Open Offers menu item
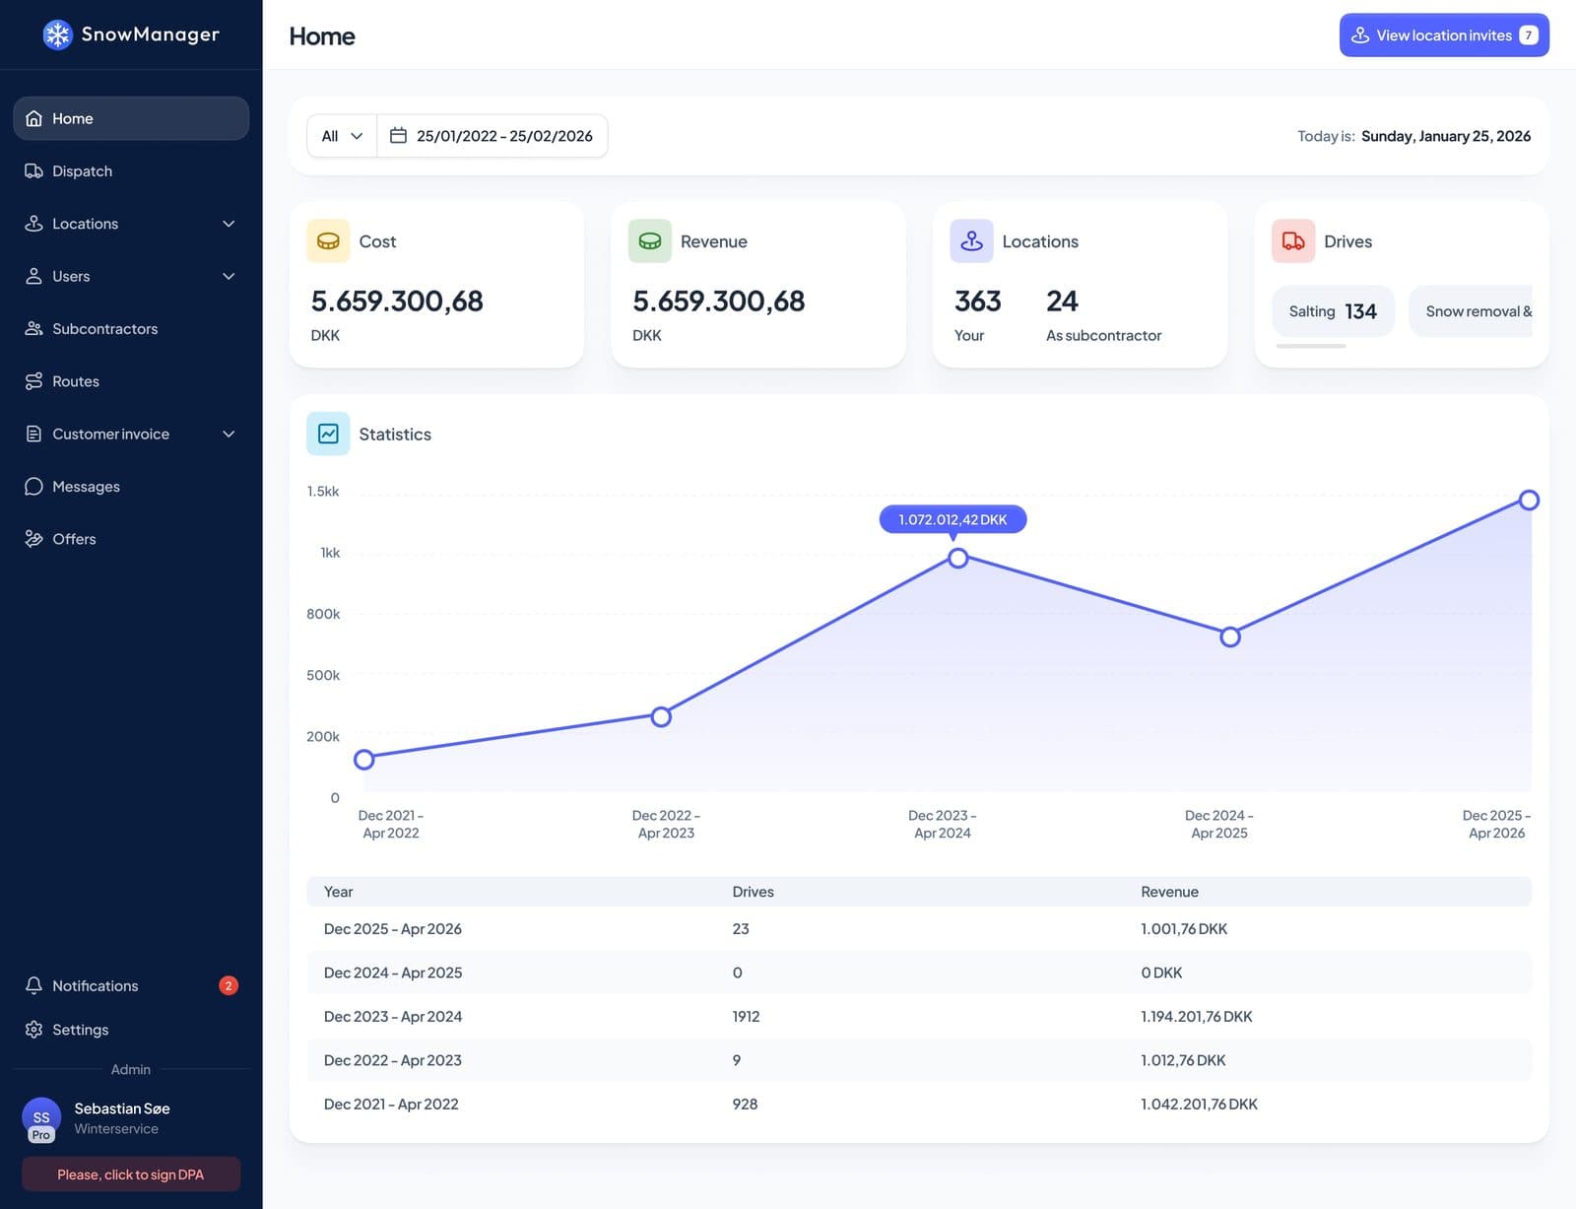This screenshot has width=1576, height=1209. (131, 538)
